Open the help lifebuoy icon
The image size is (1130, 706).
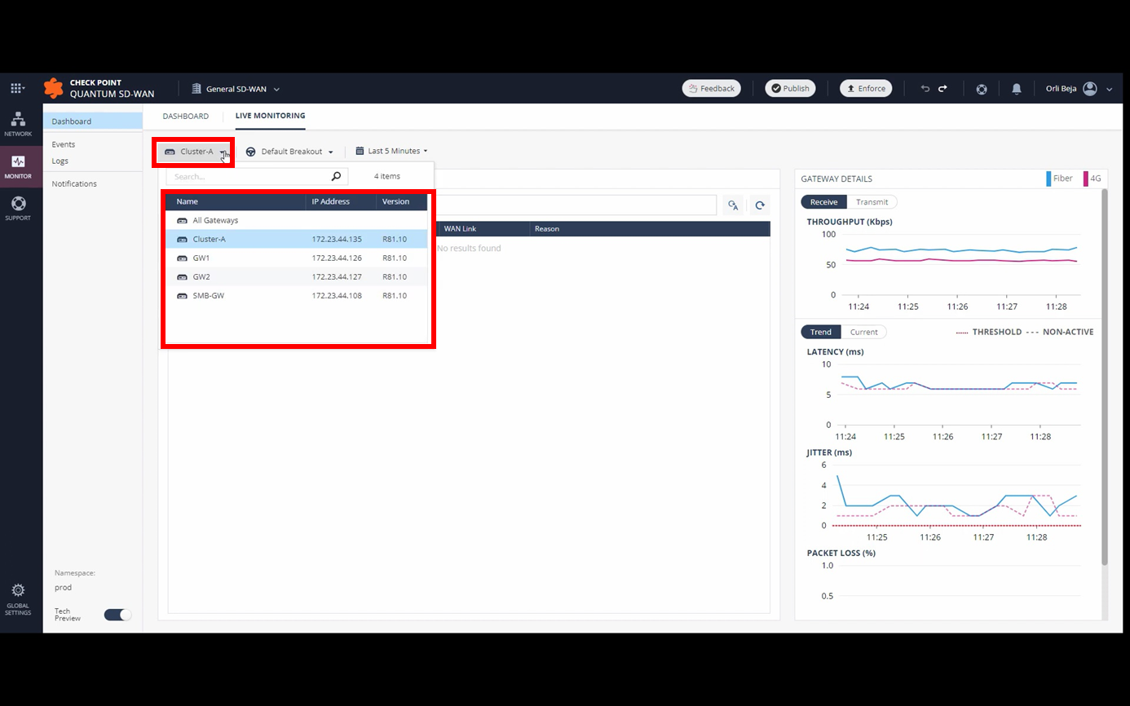982,89
